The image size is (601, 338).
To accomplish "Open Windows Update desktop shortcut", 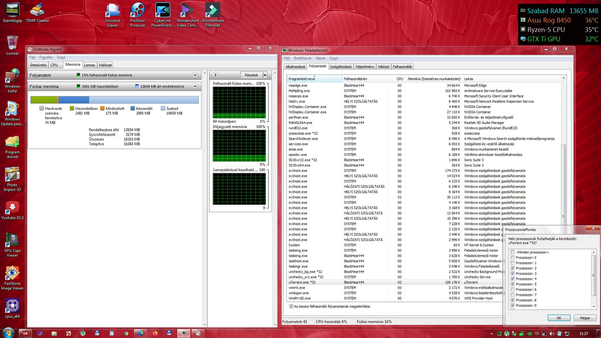I will (13, 114).
